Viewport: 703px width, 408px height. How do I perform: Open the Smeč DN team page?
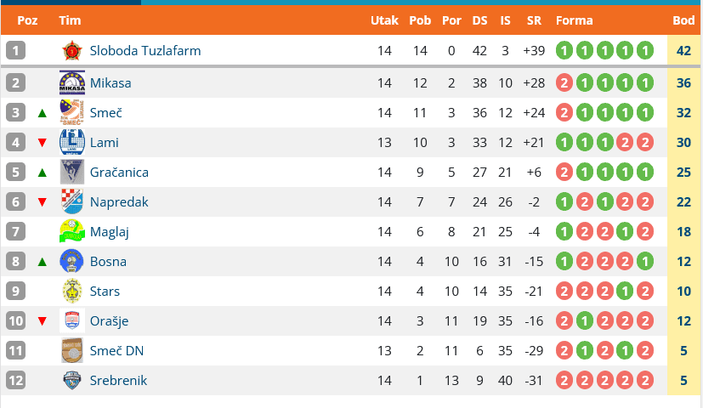(x=116, y=351)
